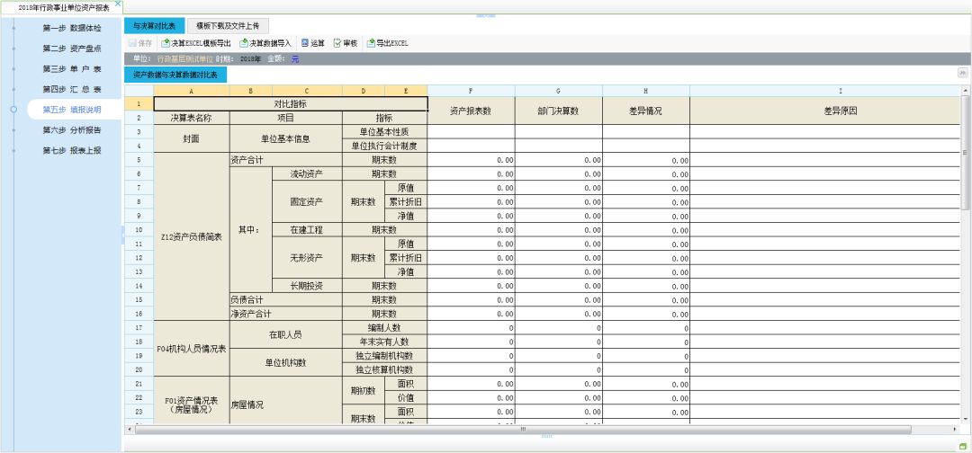Click 部门决算数 column heading cell
The width and height of the screenshot is (972, 453).
pos(559,111)
